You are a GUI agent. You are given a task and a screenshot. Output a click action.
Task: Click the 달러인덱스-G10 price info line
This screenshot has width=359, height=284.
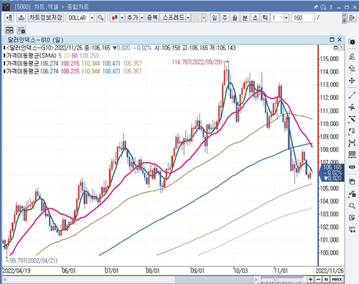121,48
